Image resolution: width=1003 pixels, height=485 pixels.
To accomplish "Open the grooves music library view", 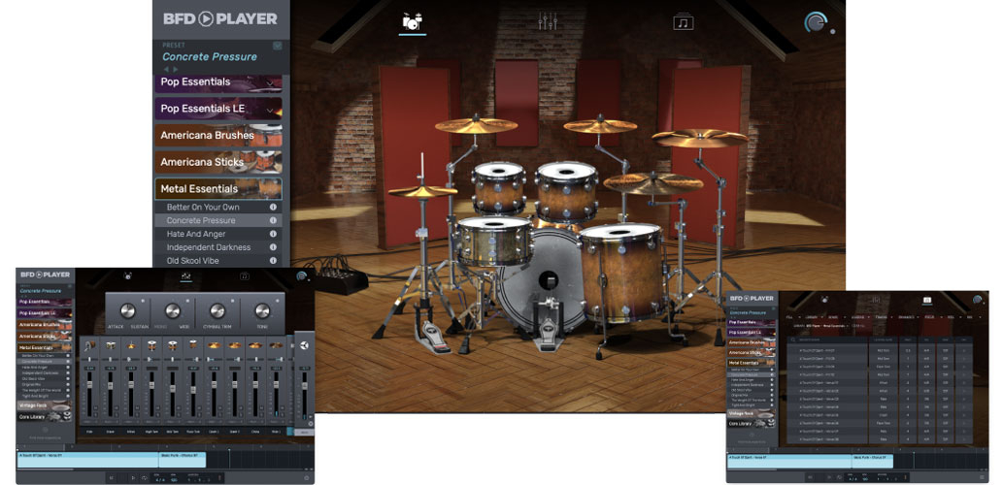I will point(684,21).
